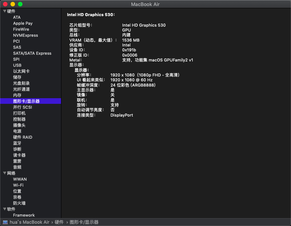Click the yellow minimize window button
Screen dimensions: 291x226
(13, 4)
